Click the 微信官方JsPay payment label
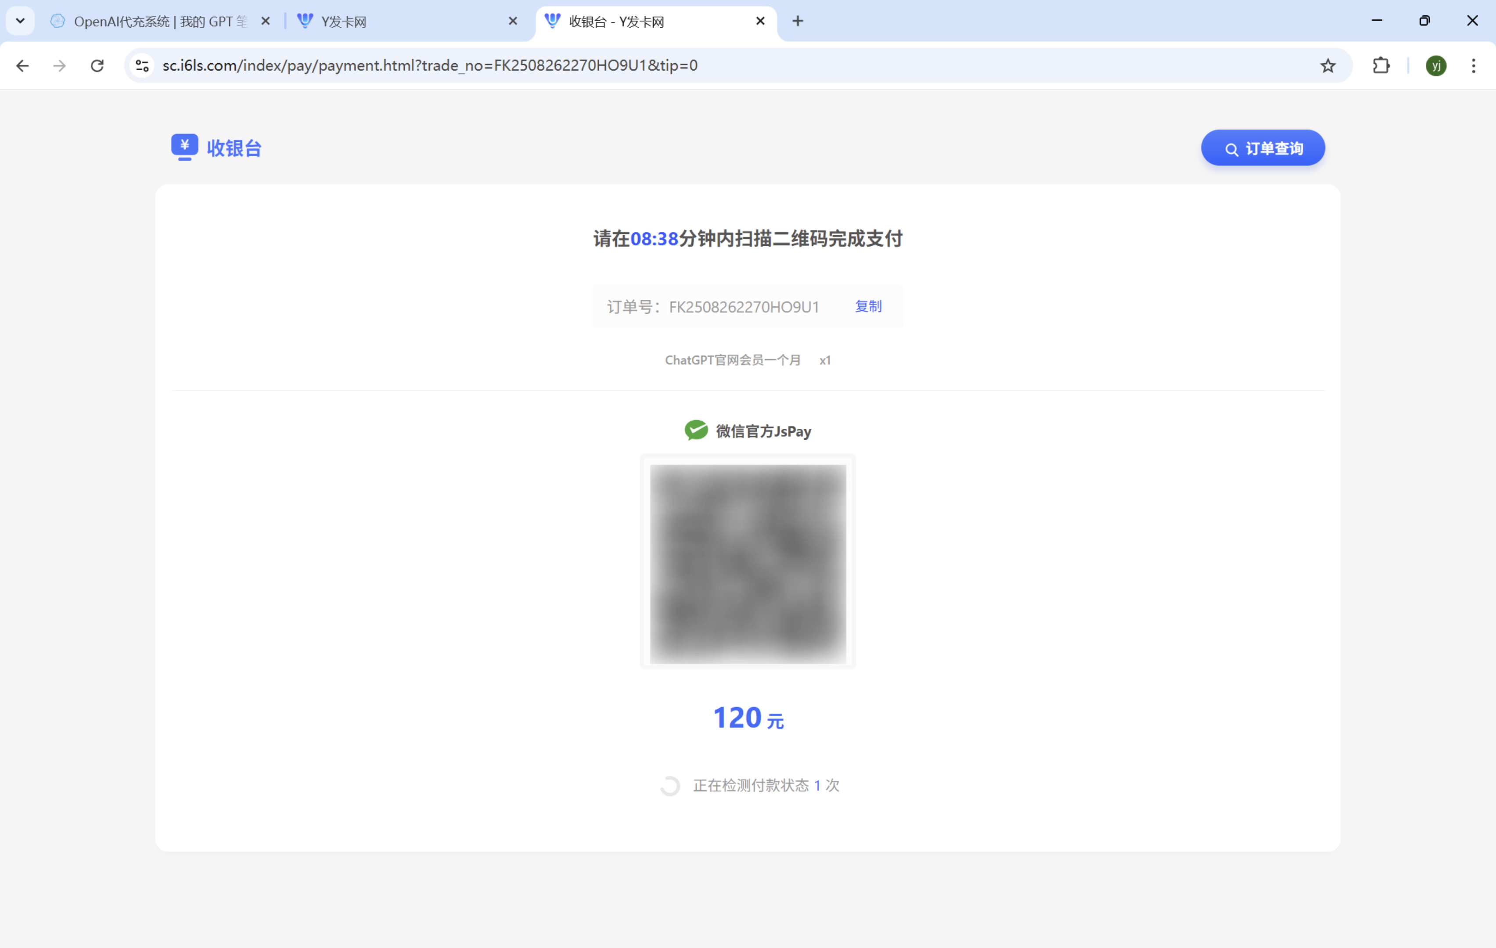The image size is (1496, 948). (763, 431)
